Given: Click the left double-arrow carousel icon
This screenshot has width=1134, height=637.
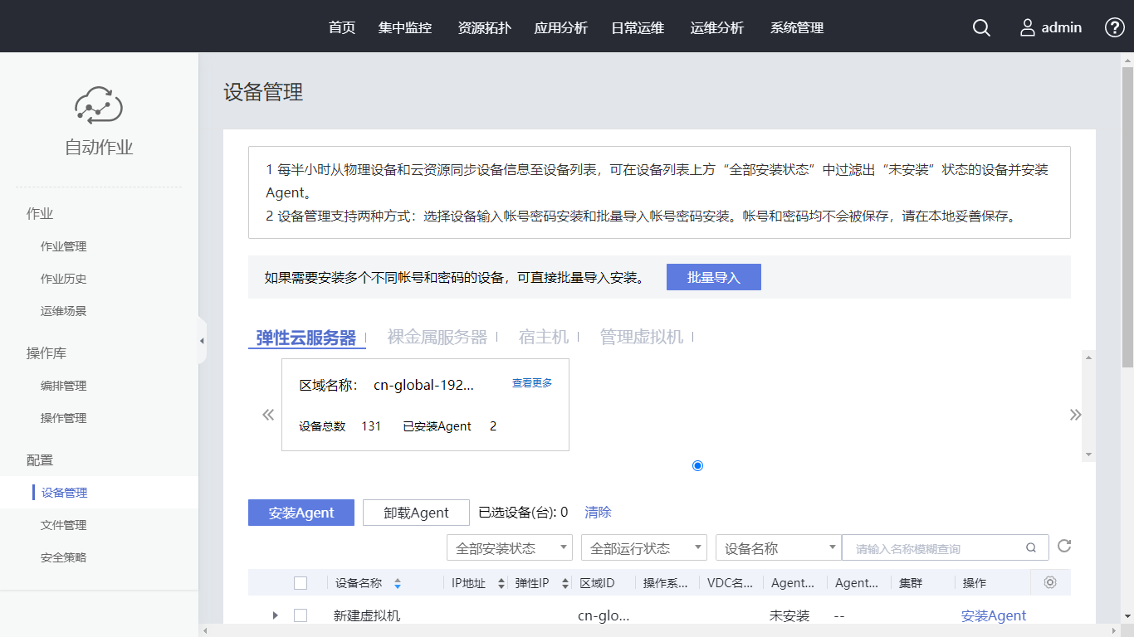Looking at the screenshot, I should point(268,415).
